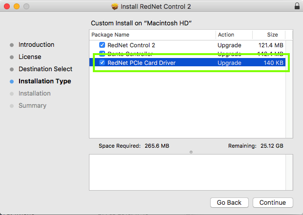303x215 pixels.
Task: Select the License step in the sidebar
Action: point(30,57)
